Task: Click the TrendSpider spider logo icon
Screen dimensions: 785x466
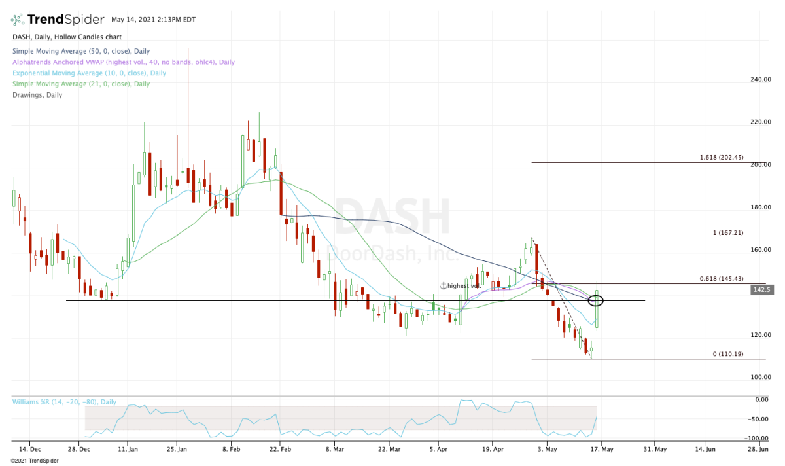Action: [20, 18]
